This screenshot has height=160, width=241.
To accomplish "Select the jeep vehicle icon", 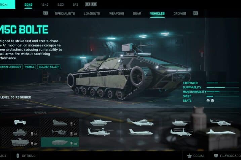I will click(x=20, y=122).
